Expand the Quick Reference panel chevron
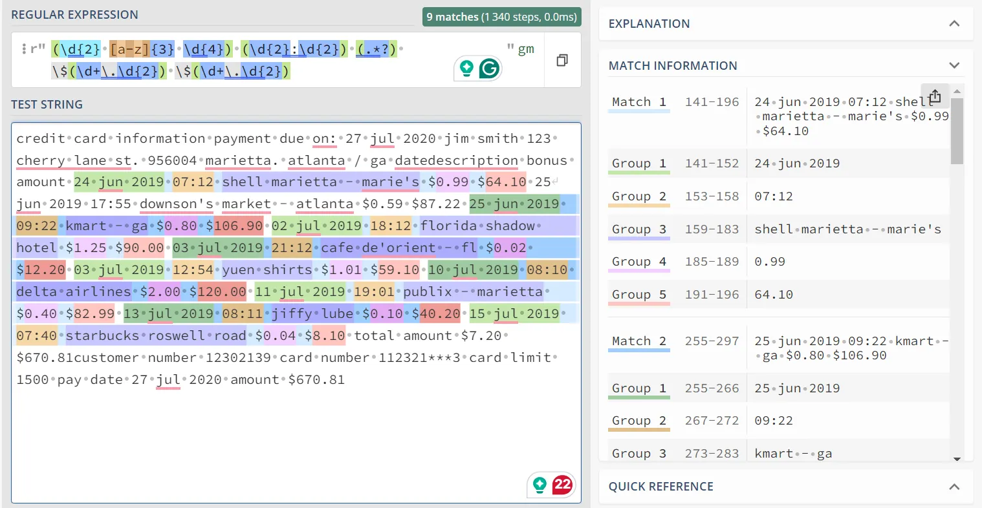The image size is (982, 508). (x=954, y=487)
